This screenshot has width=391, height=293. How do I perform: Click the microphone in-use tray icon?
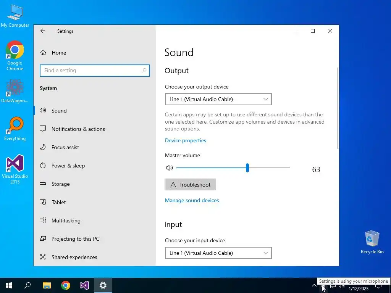click(323, 287)
